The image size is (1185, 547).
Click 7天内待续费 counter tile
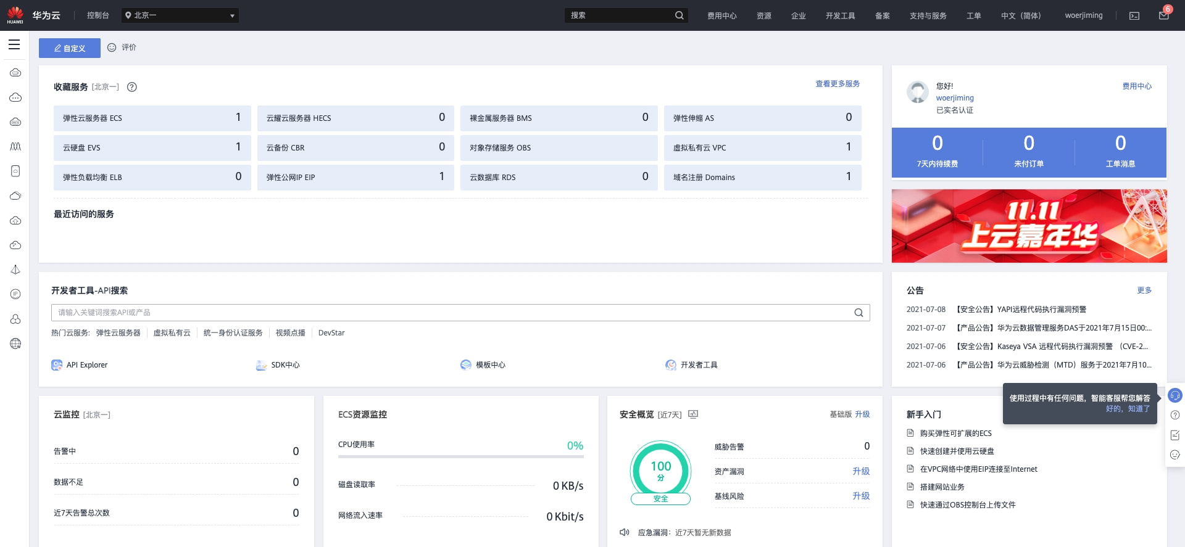938,152
